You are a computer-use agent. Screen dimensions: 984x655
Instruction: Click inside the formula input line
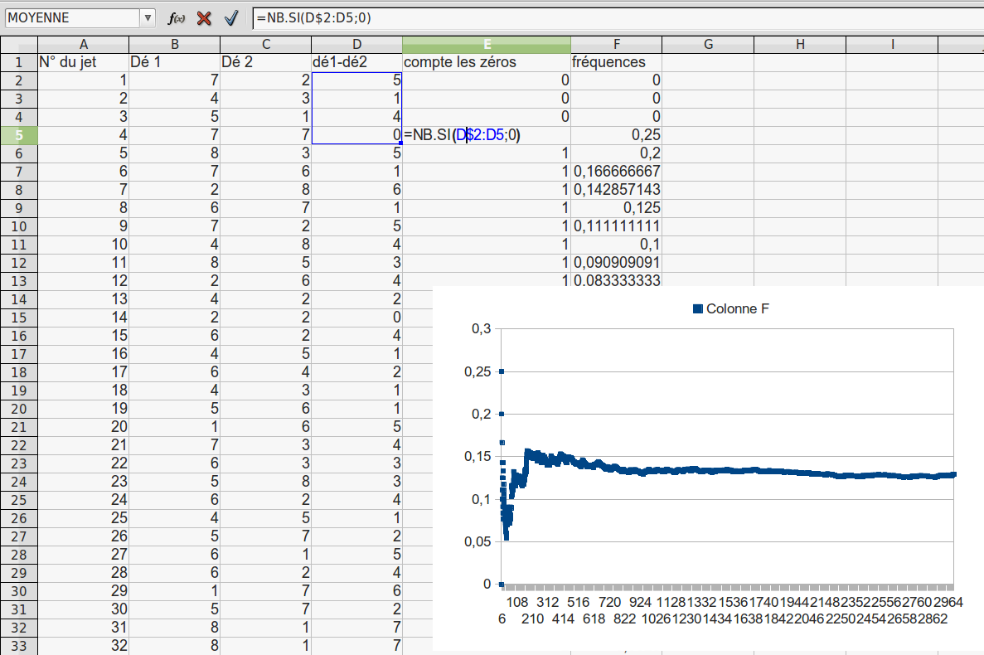pos(613,17)
